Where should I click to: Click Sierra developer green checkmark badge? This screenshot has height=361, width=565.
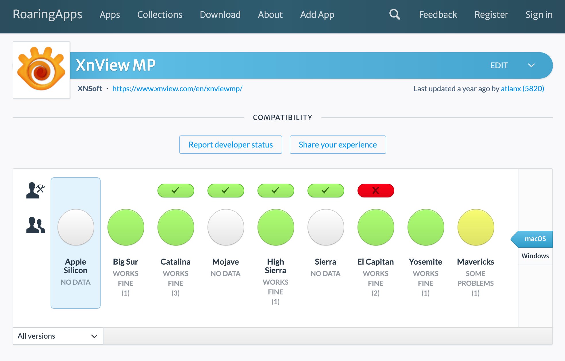326,190
